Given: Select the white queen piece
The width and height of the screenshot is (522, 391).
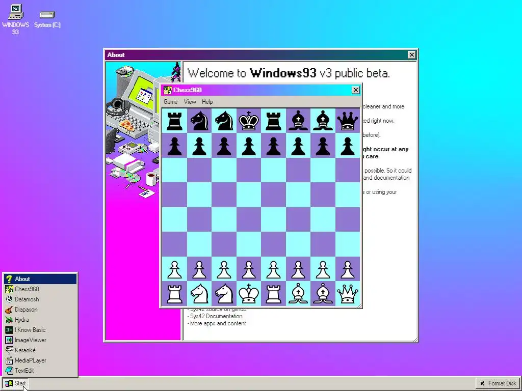Looking at the screenshot, I should pos(348,294).
